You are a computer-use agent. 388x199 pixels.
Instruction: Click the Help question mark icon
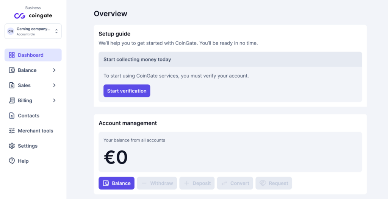[12, 161]
